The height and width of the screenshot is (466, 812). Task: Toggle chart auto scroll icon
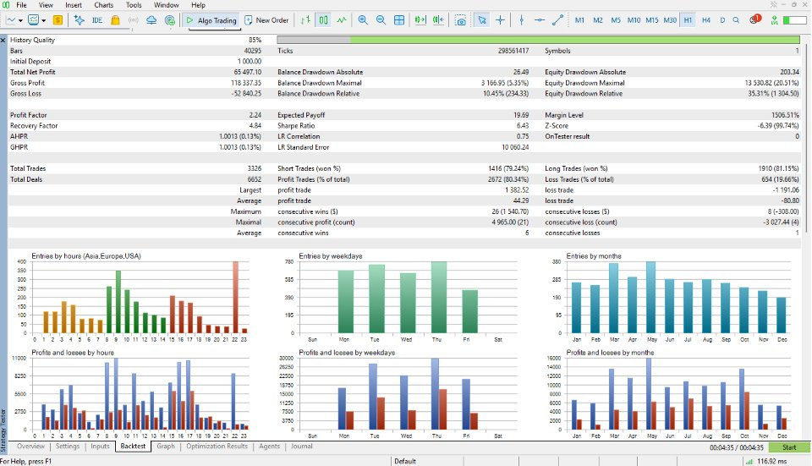pos(420,20)
